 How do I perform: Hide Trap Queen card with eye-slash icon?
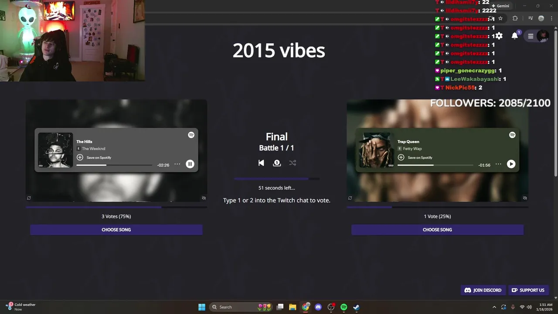(x=525, y=198)
